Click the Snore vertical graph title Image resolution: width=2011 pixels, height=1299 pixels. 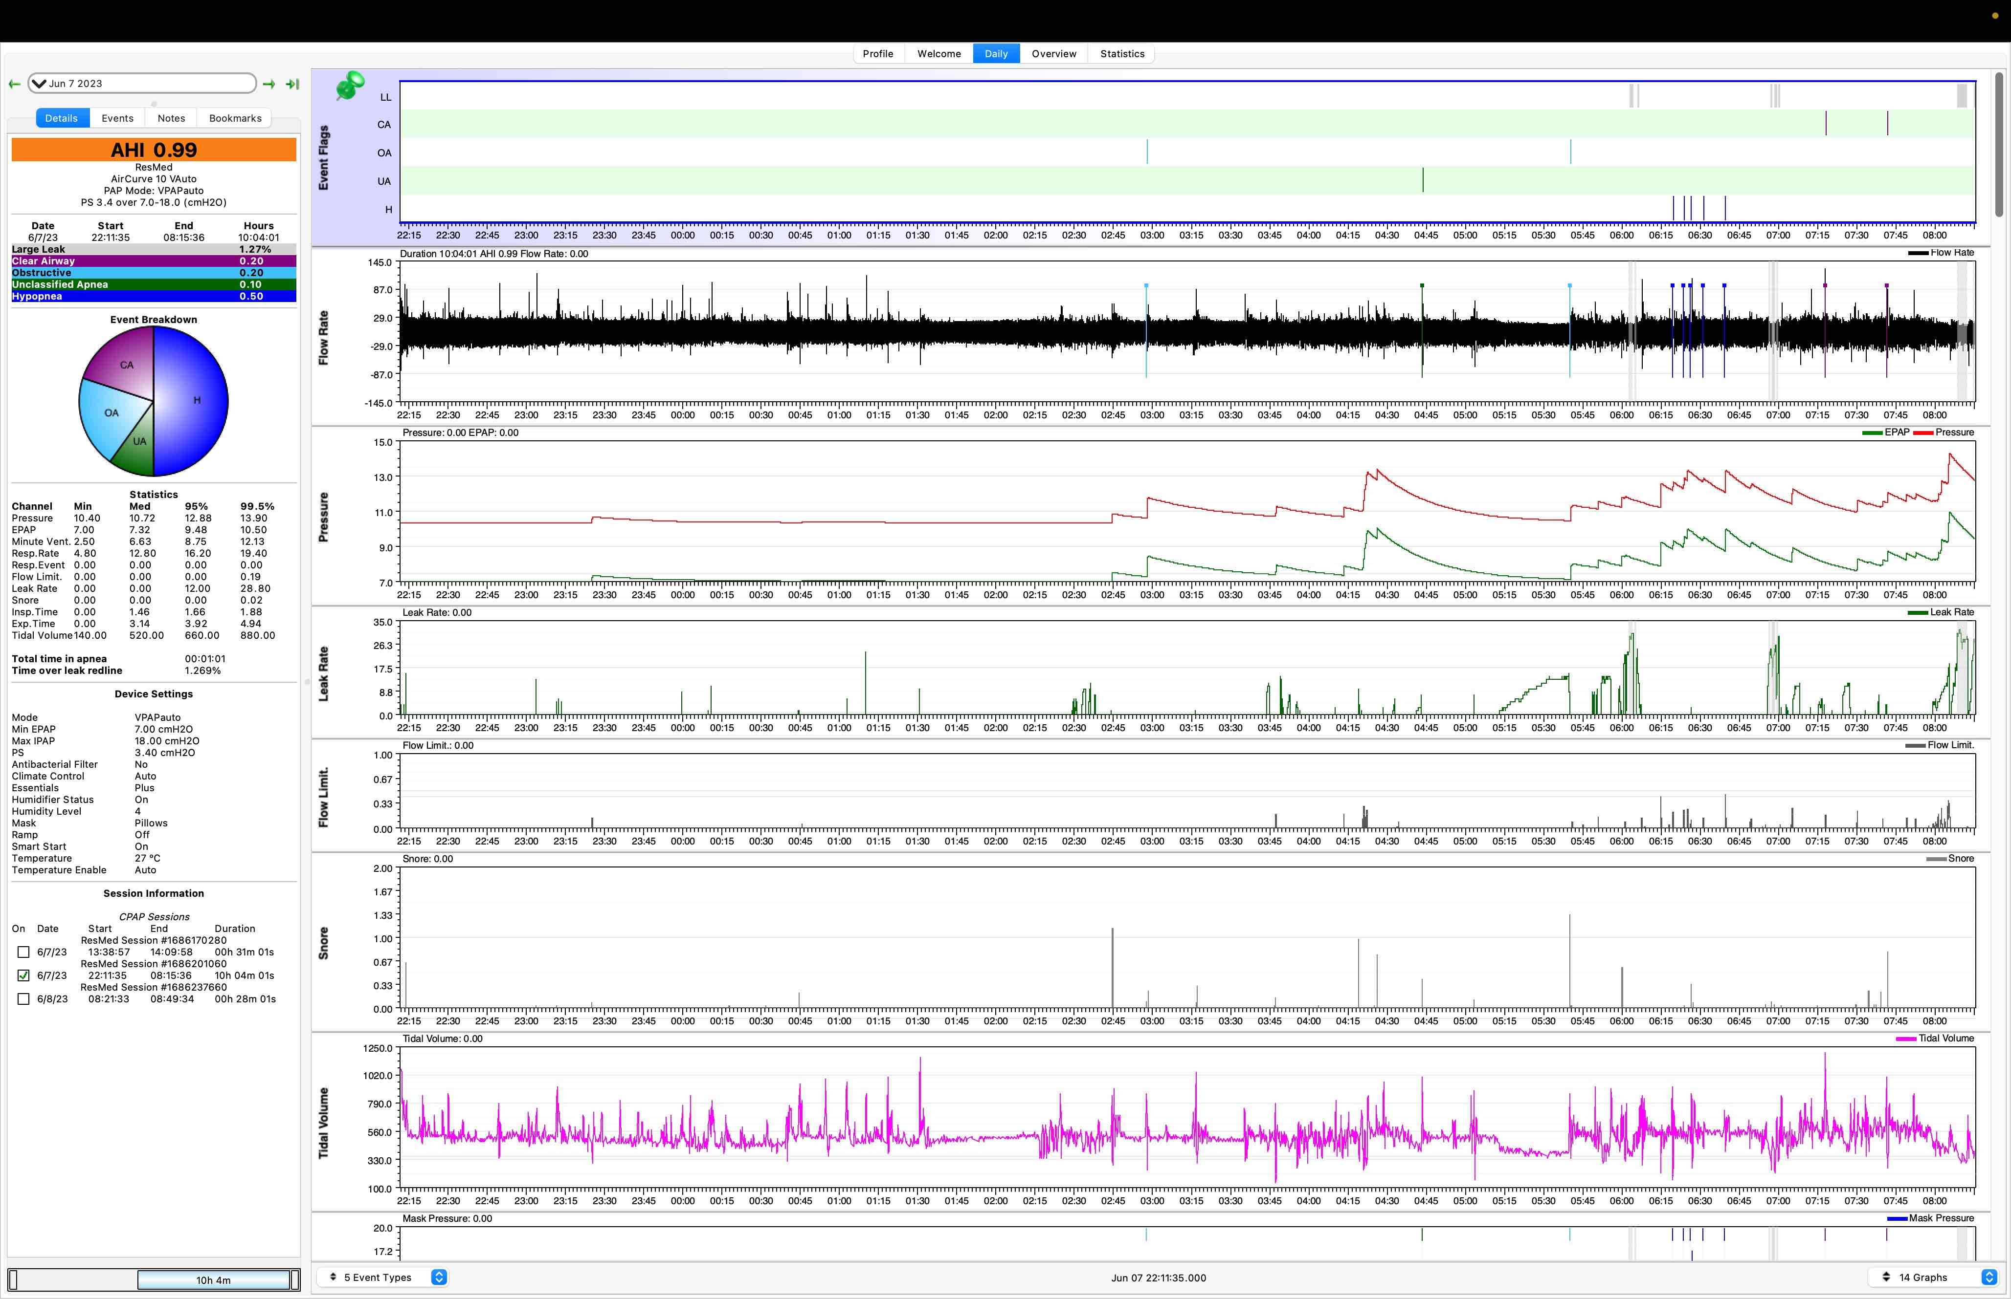click(x=323, y=943)
